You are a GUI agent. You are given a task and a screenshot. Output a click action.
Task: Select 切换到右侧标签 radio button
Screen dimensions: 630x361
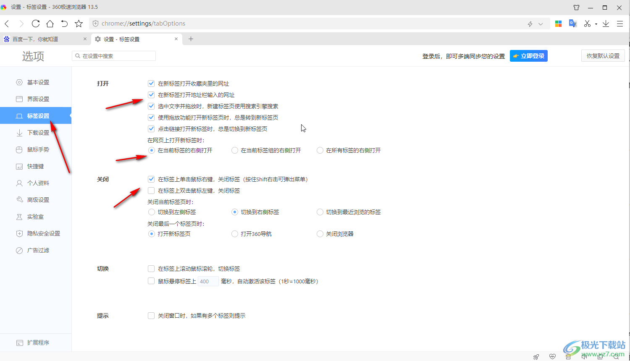pos(235,212)
